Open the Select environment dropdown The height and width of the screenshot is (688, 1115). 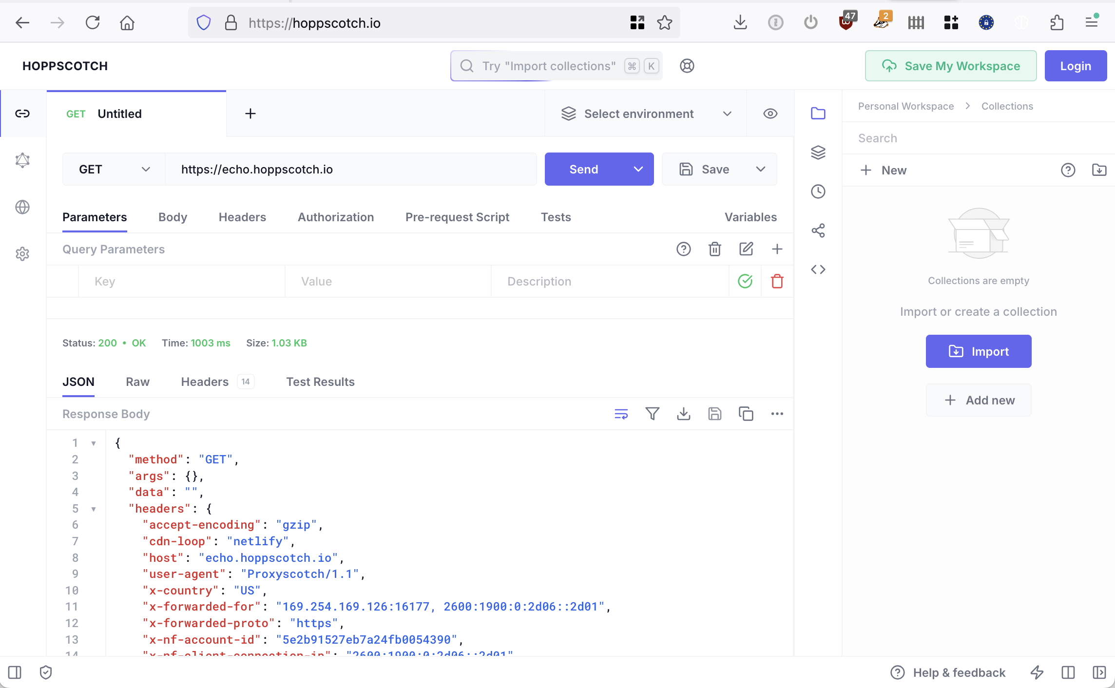646,114
